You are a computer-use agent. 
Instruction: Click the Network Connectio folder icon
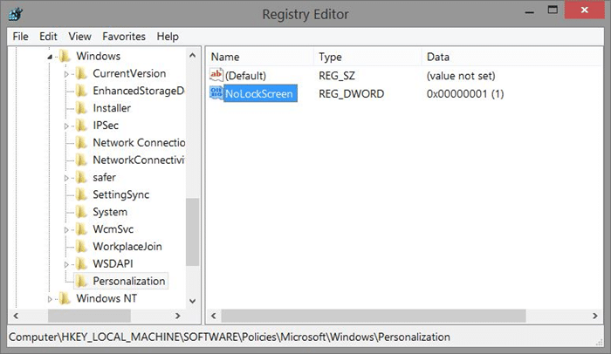81,142
